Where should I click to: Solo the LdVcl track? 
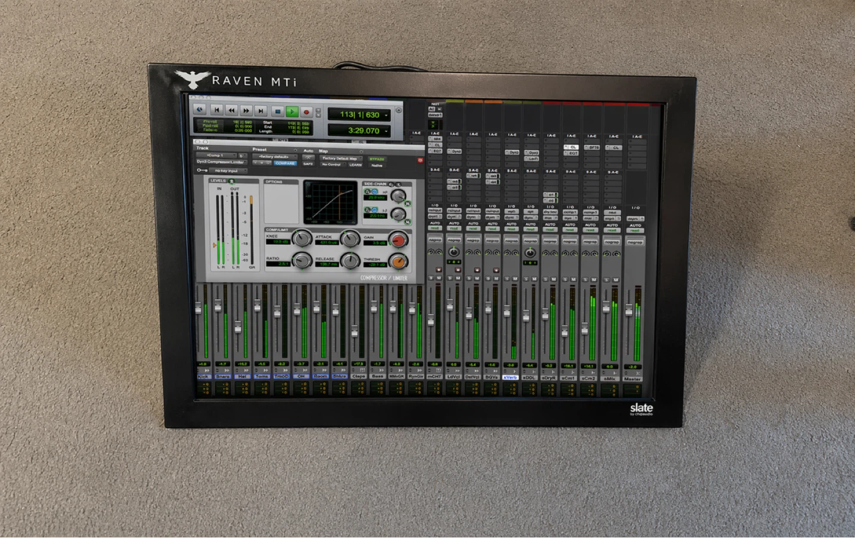[x=450, y=278]
